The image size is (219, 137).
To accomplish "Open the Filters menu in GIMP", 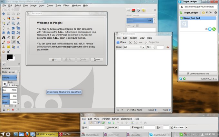I will [66, 5].
